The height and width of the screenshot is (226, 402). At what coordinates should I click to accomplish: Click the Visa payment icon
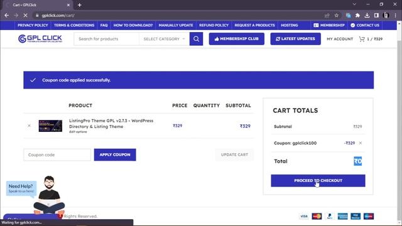click(304, 216)
